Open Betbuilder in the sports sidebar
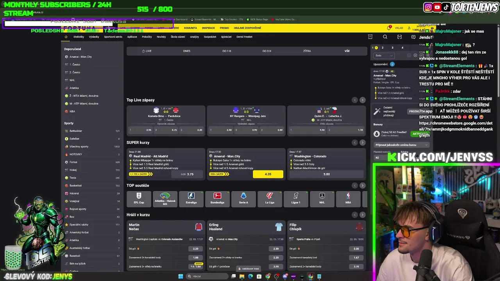 [x=92, y=131]
